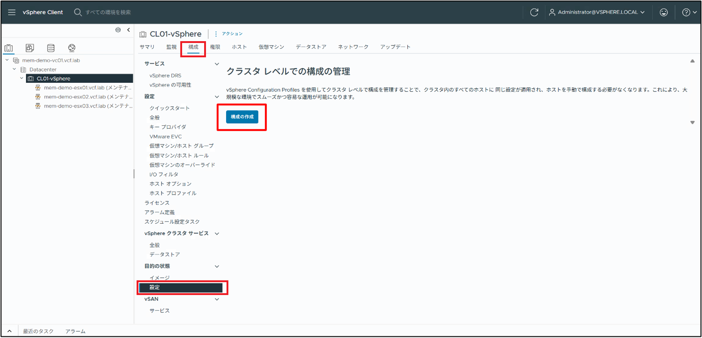This screenshot has height=338, width=702.
Task: Collapse the サービス section chevron
Action: 217,63
